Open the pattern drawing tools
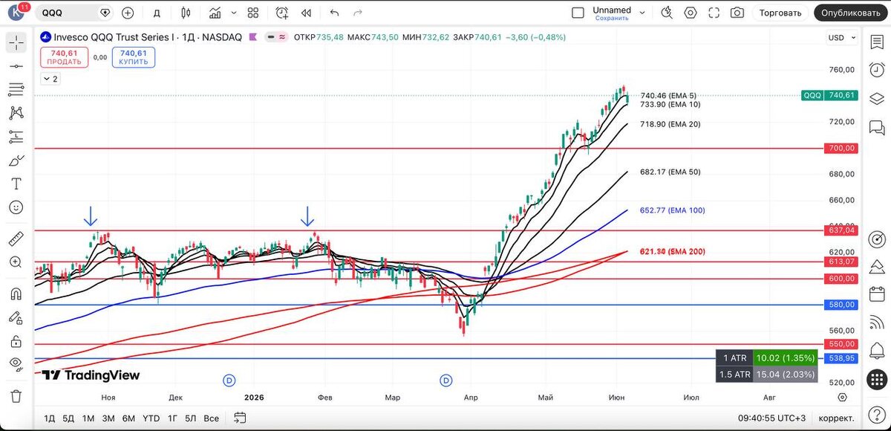 coord(16,113)
